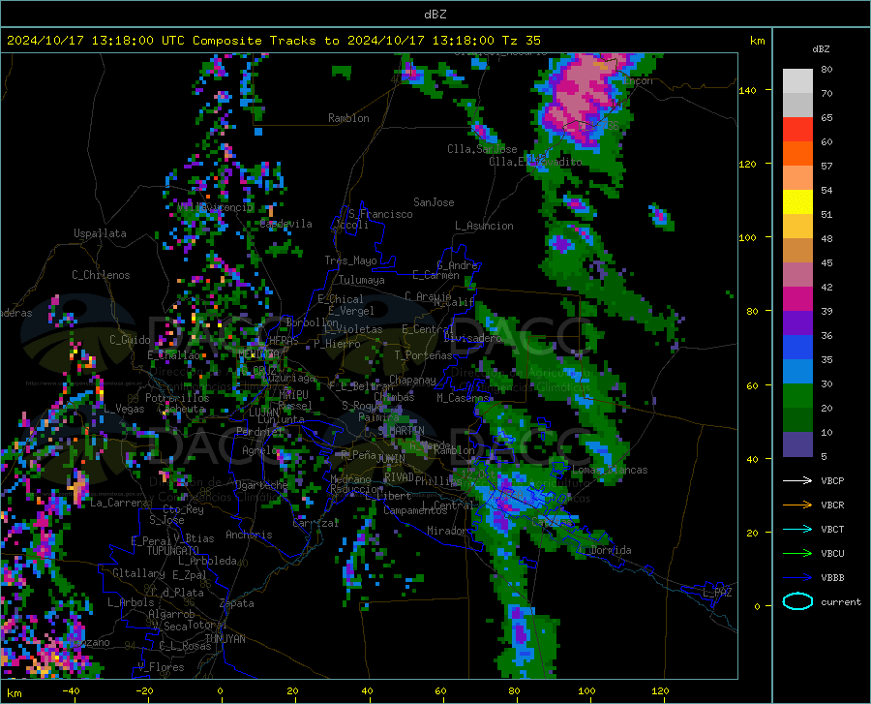The image size is (871, 704).
Task: Click the 'Divisadero' map label
Action: click(472, 338)
